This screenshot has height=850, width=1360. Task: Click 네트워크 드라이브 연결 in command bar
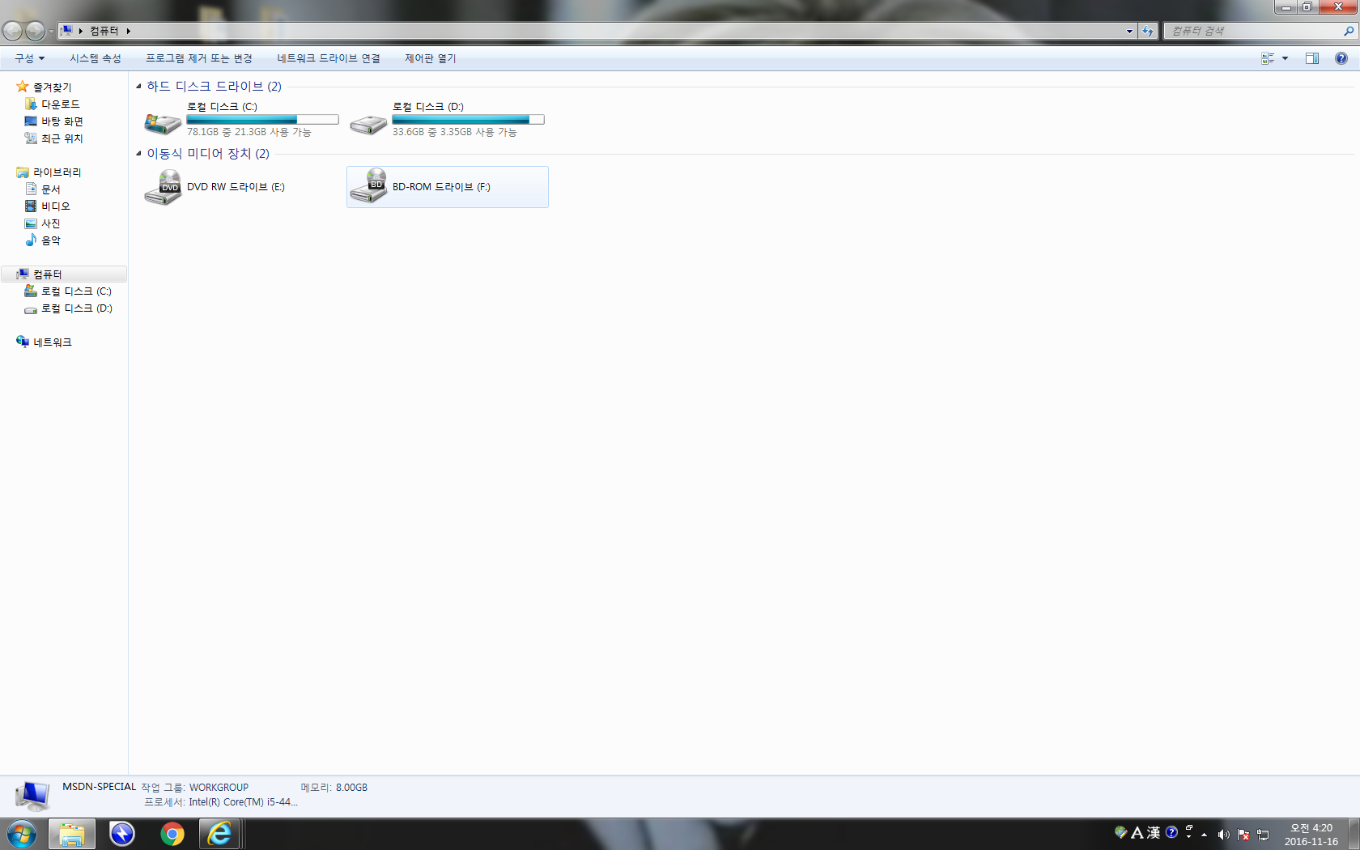pos(329,58)
